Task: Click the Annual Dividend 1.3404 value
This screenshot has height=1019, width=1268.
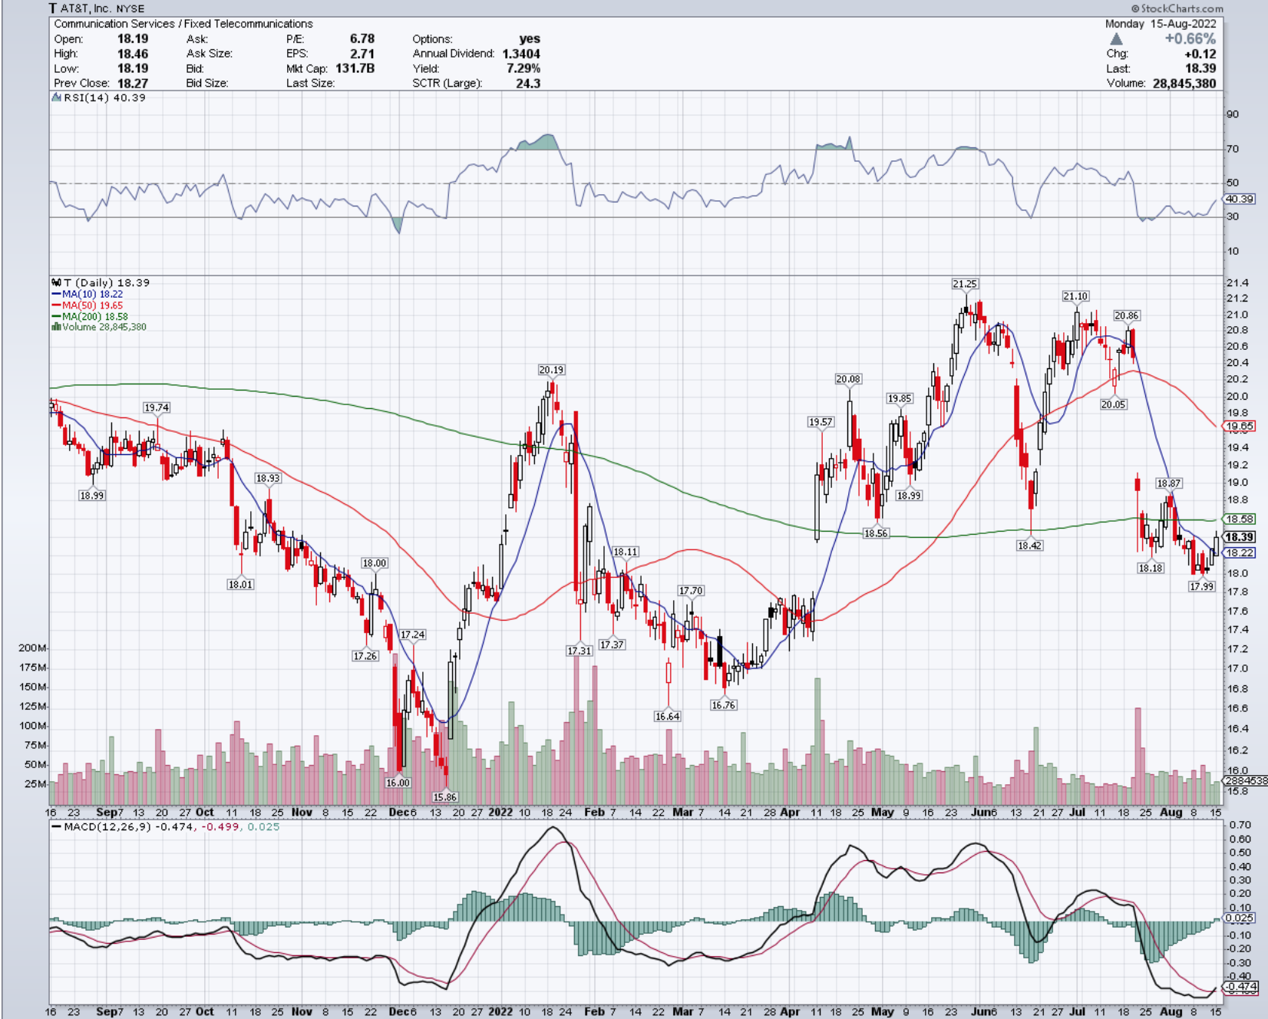Action: [521, 54]
